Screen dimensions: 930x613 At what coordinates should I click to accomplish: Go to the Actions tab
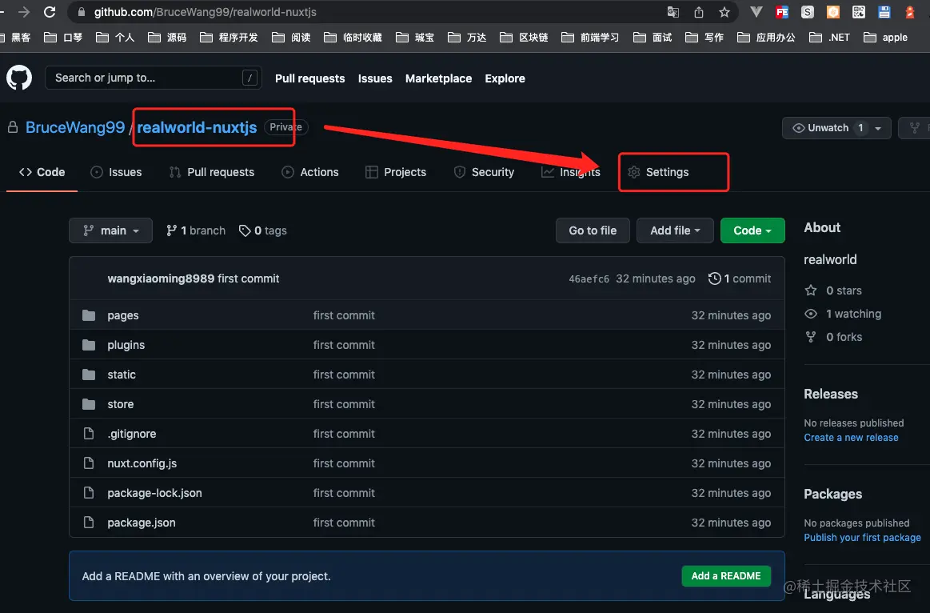pyautogui.click(x=310, y=172)
